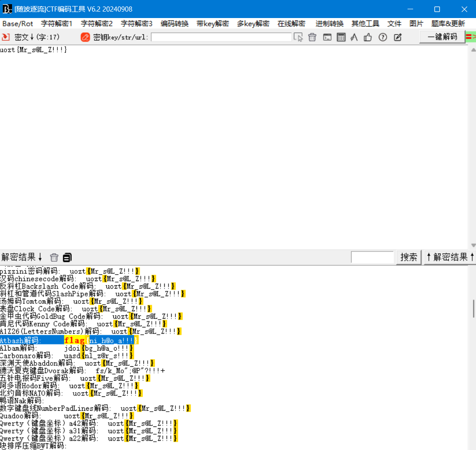Expand the 进制转换 menu
The width and height of the screenshot is (476, 450).
[329, 24]
